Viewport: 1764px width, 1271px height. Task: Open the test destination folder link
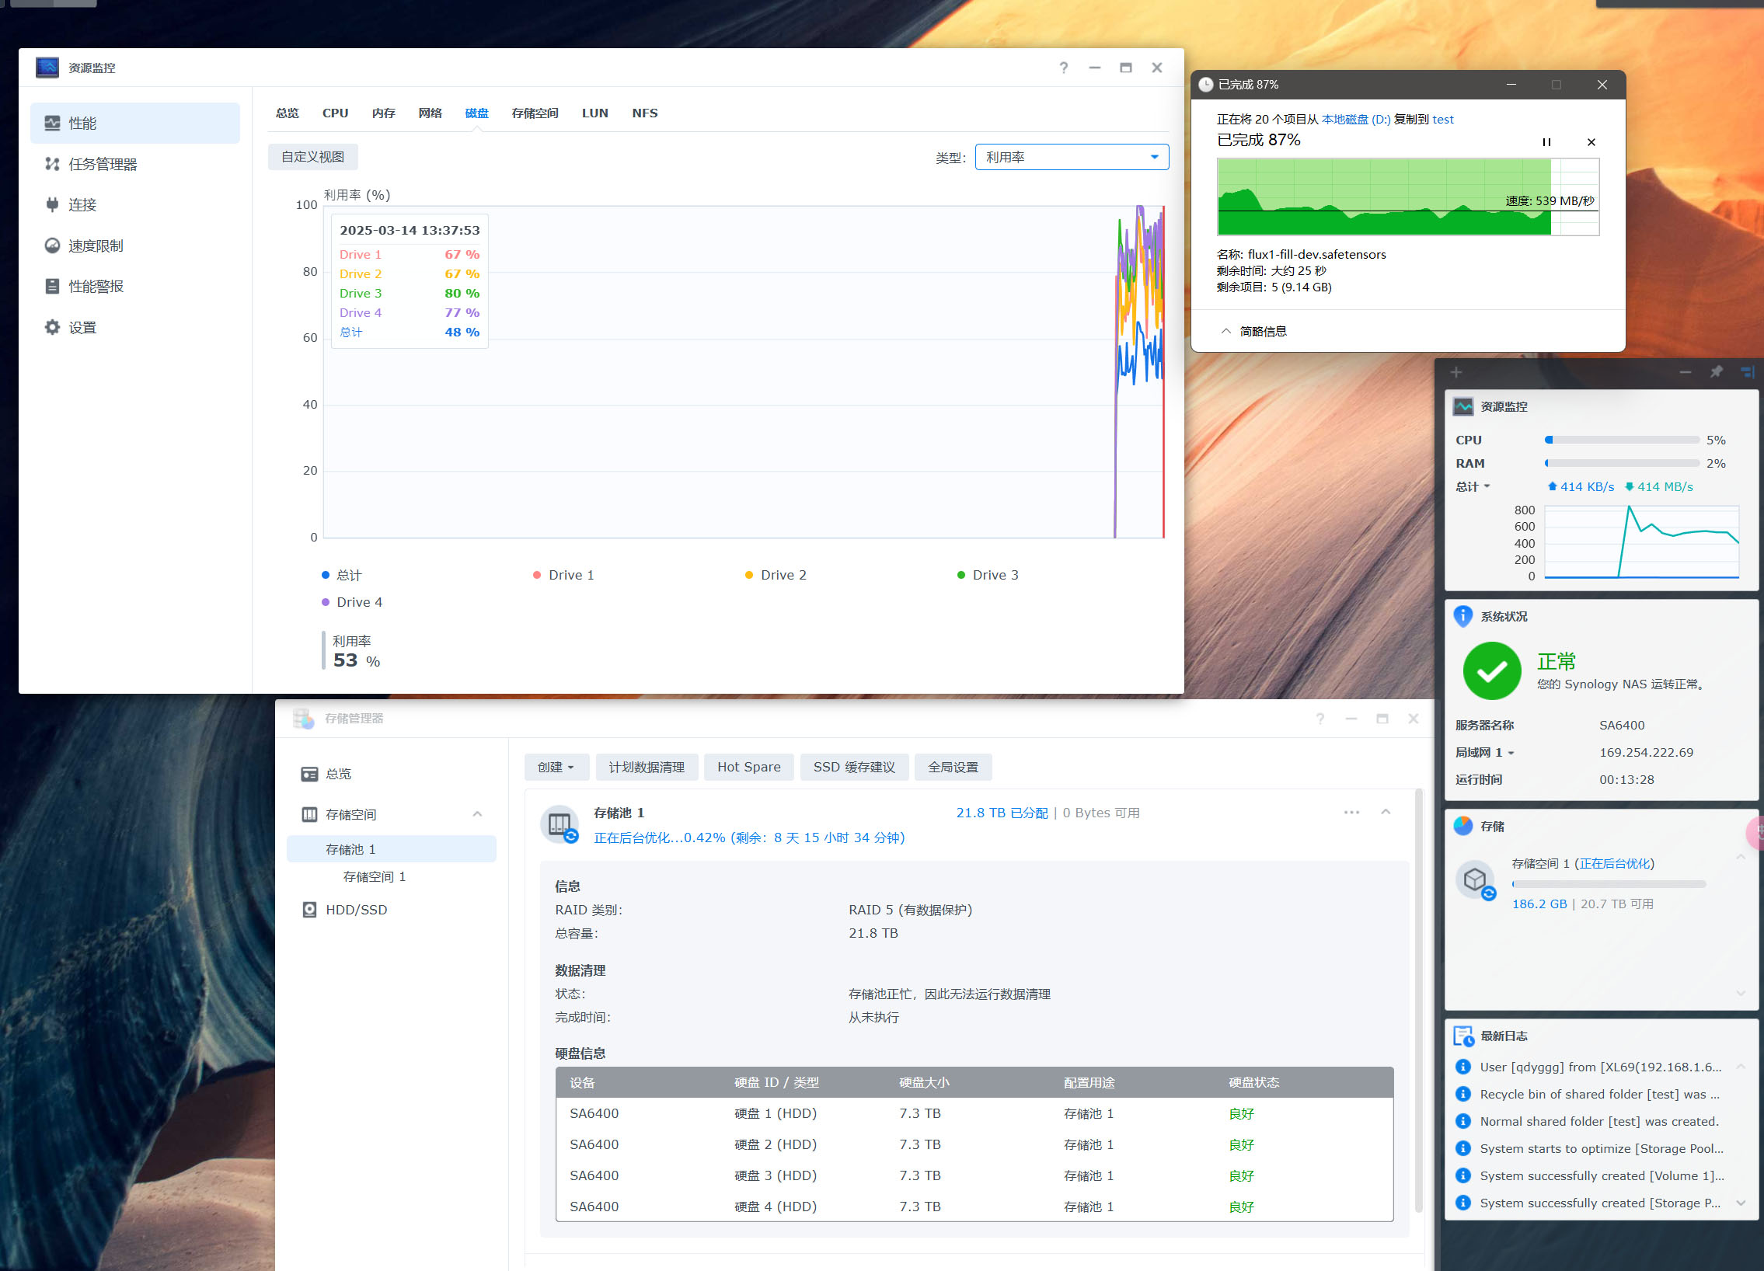tap(1443, 120)
